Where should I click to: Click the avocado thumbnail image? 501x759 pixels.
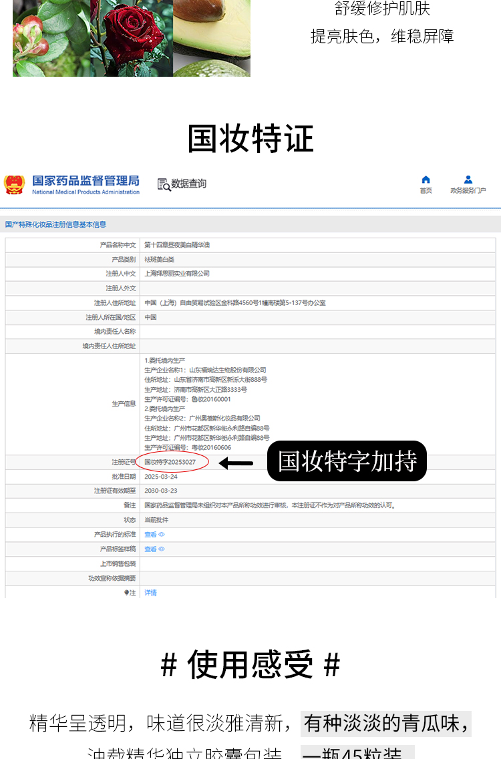coord(211,37)
